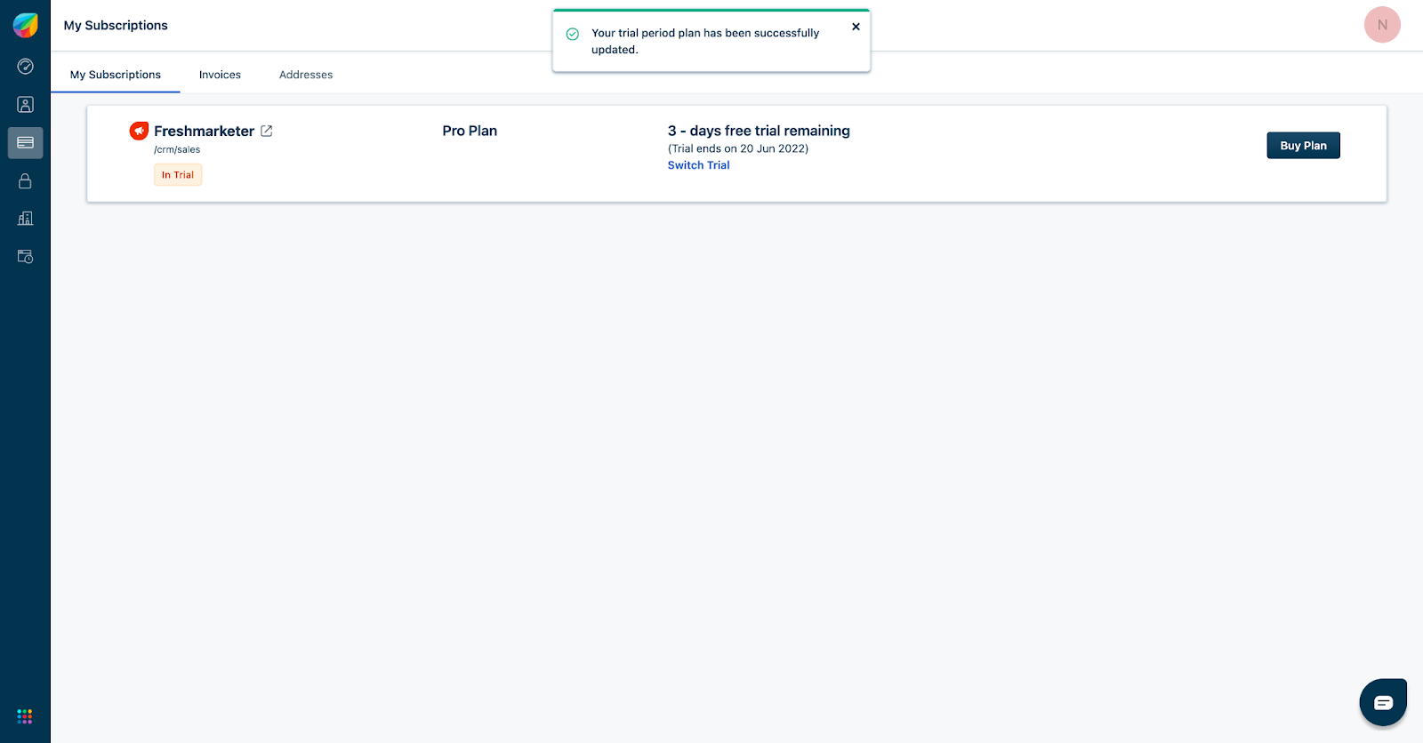The height and width of the screenshot is (743, 1423).
Task: Open the audit log clock icon in sidebar
Action: (25, 257)
